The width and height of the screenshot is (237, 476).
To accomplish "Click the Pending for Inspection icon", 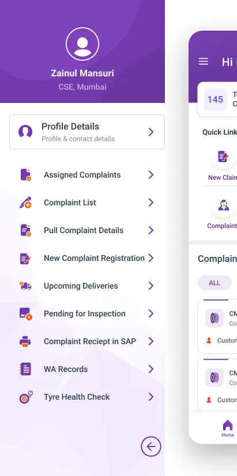I will (x=26, y=313).
